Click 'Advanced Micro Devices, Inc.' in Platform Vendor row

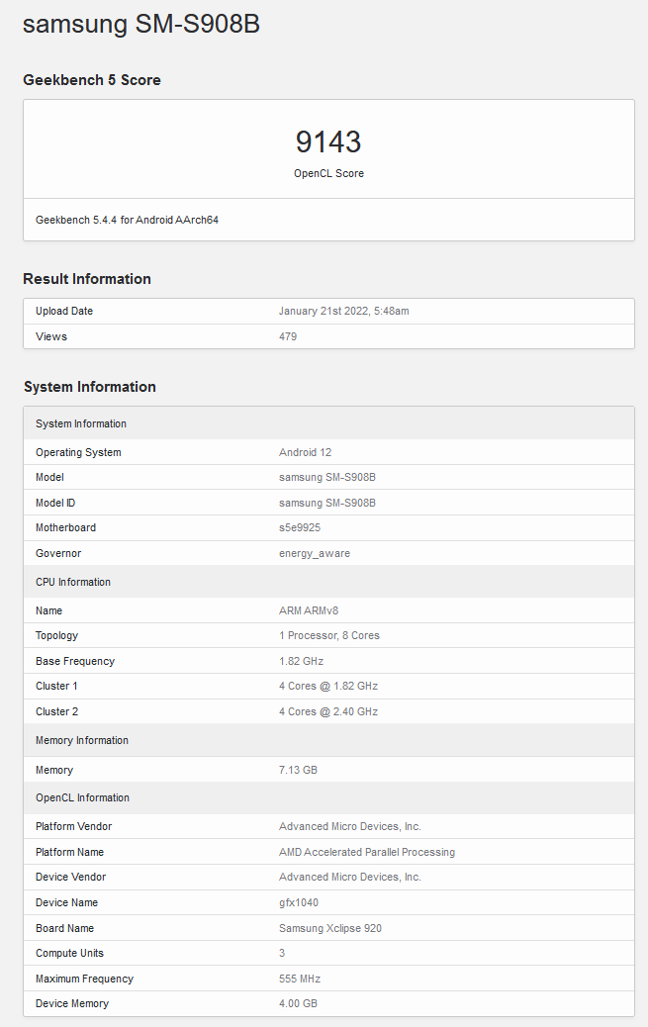point(350,826)
